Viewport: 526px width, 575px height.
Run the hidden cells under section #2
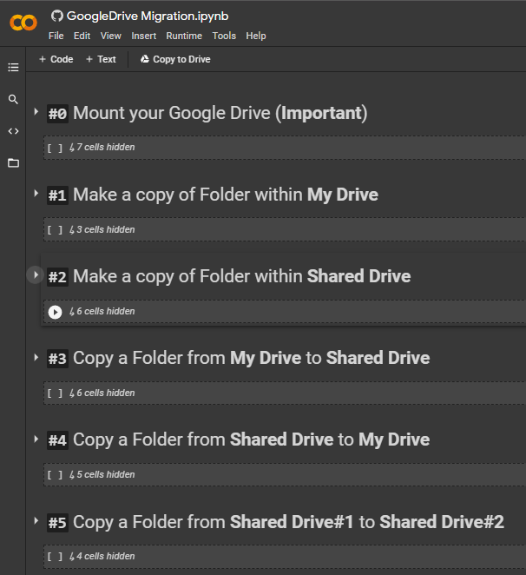point(55,312)
